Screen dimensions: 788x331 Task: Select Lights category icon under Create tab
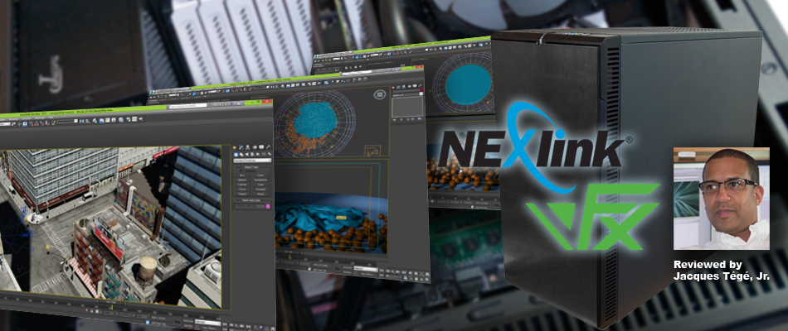(246, 155)
